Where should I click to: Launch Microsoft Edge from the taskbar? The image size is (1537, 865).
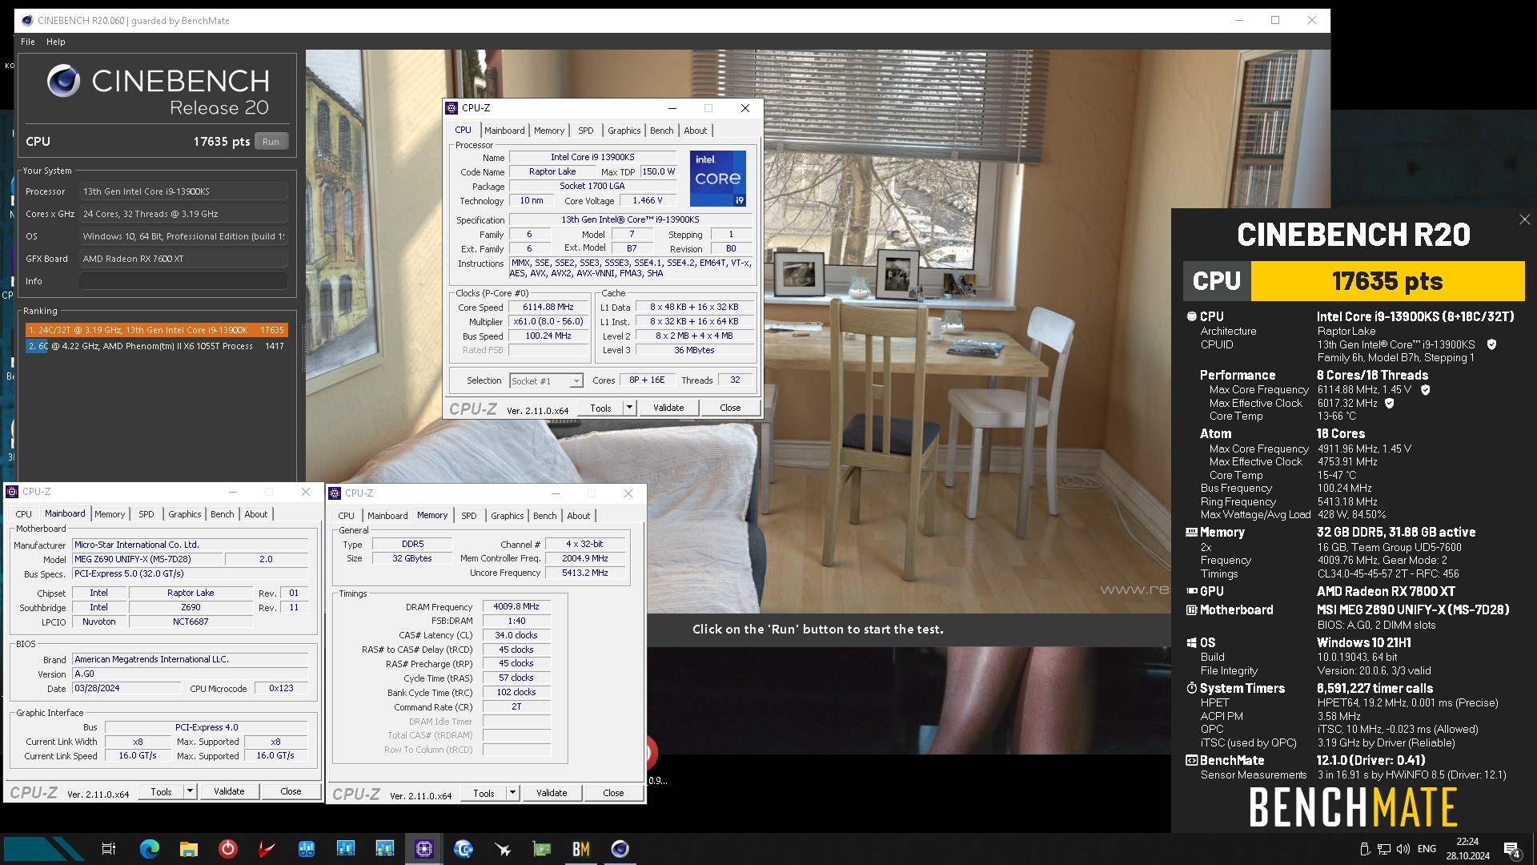pos(150,849)
